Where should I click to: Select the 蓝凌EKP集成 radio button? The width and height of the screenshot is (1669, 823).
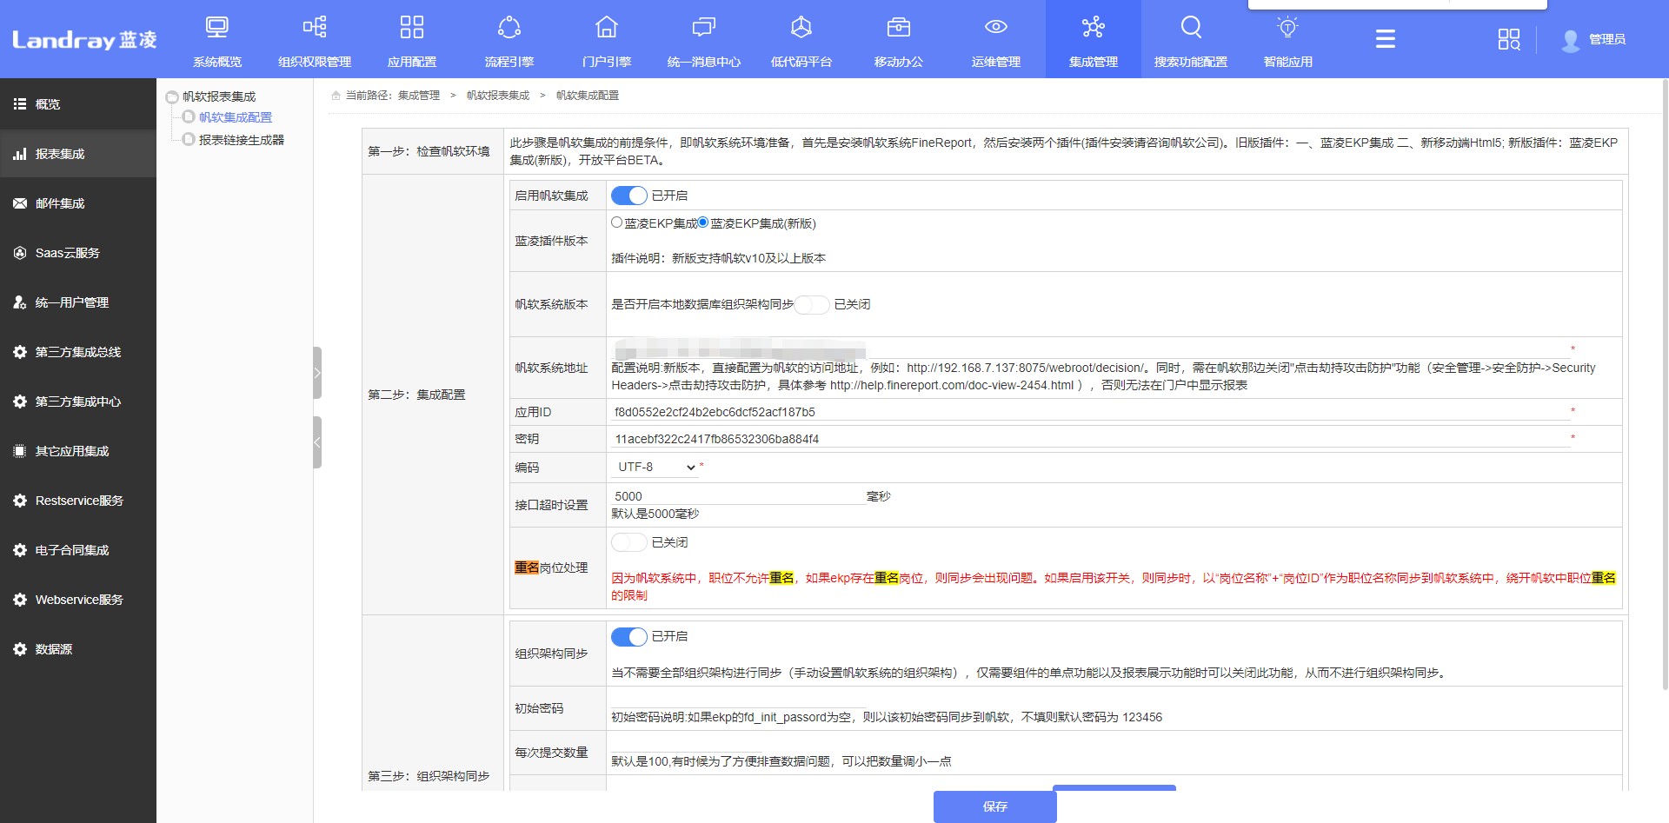616,222
